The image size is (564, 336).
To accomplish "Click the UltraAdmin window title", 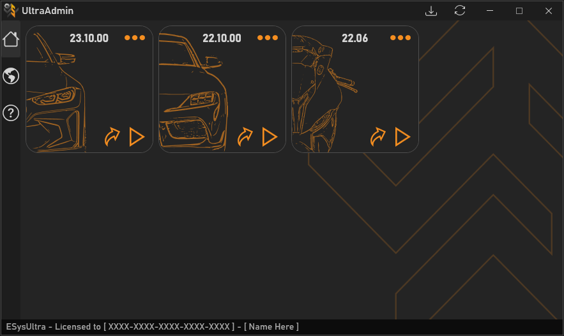I will [47, 11].
